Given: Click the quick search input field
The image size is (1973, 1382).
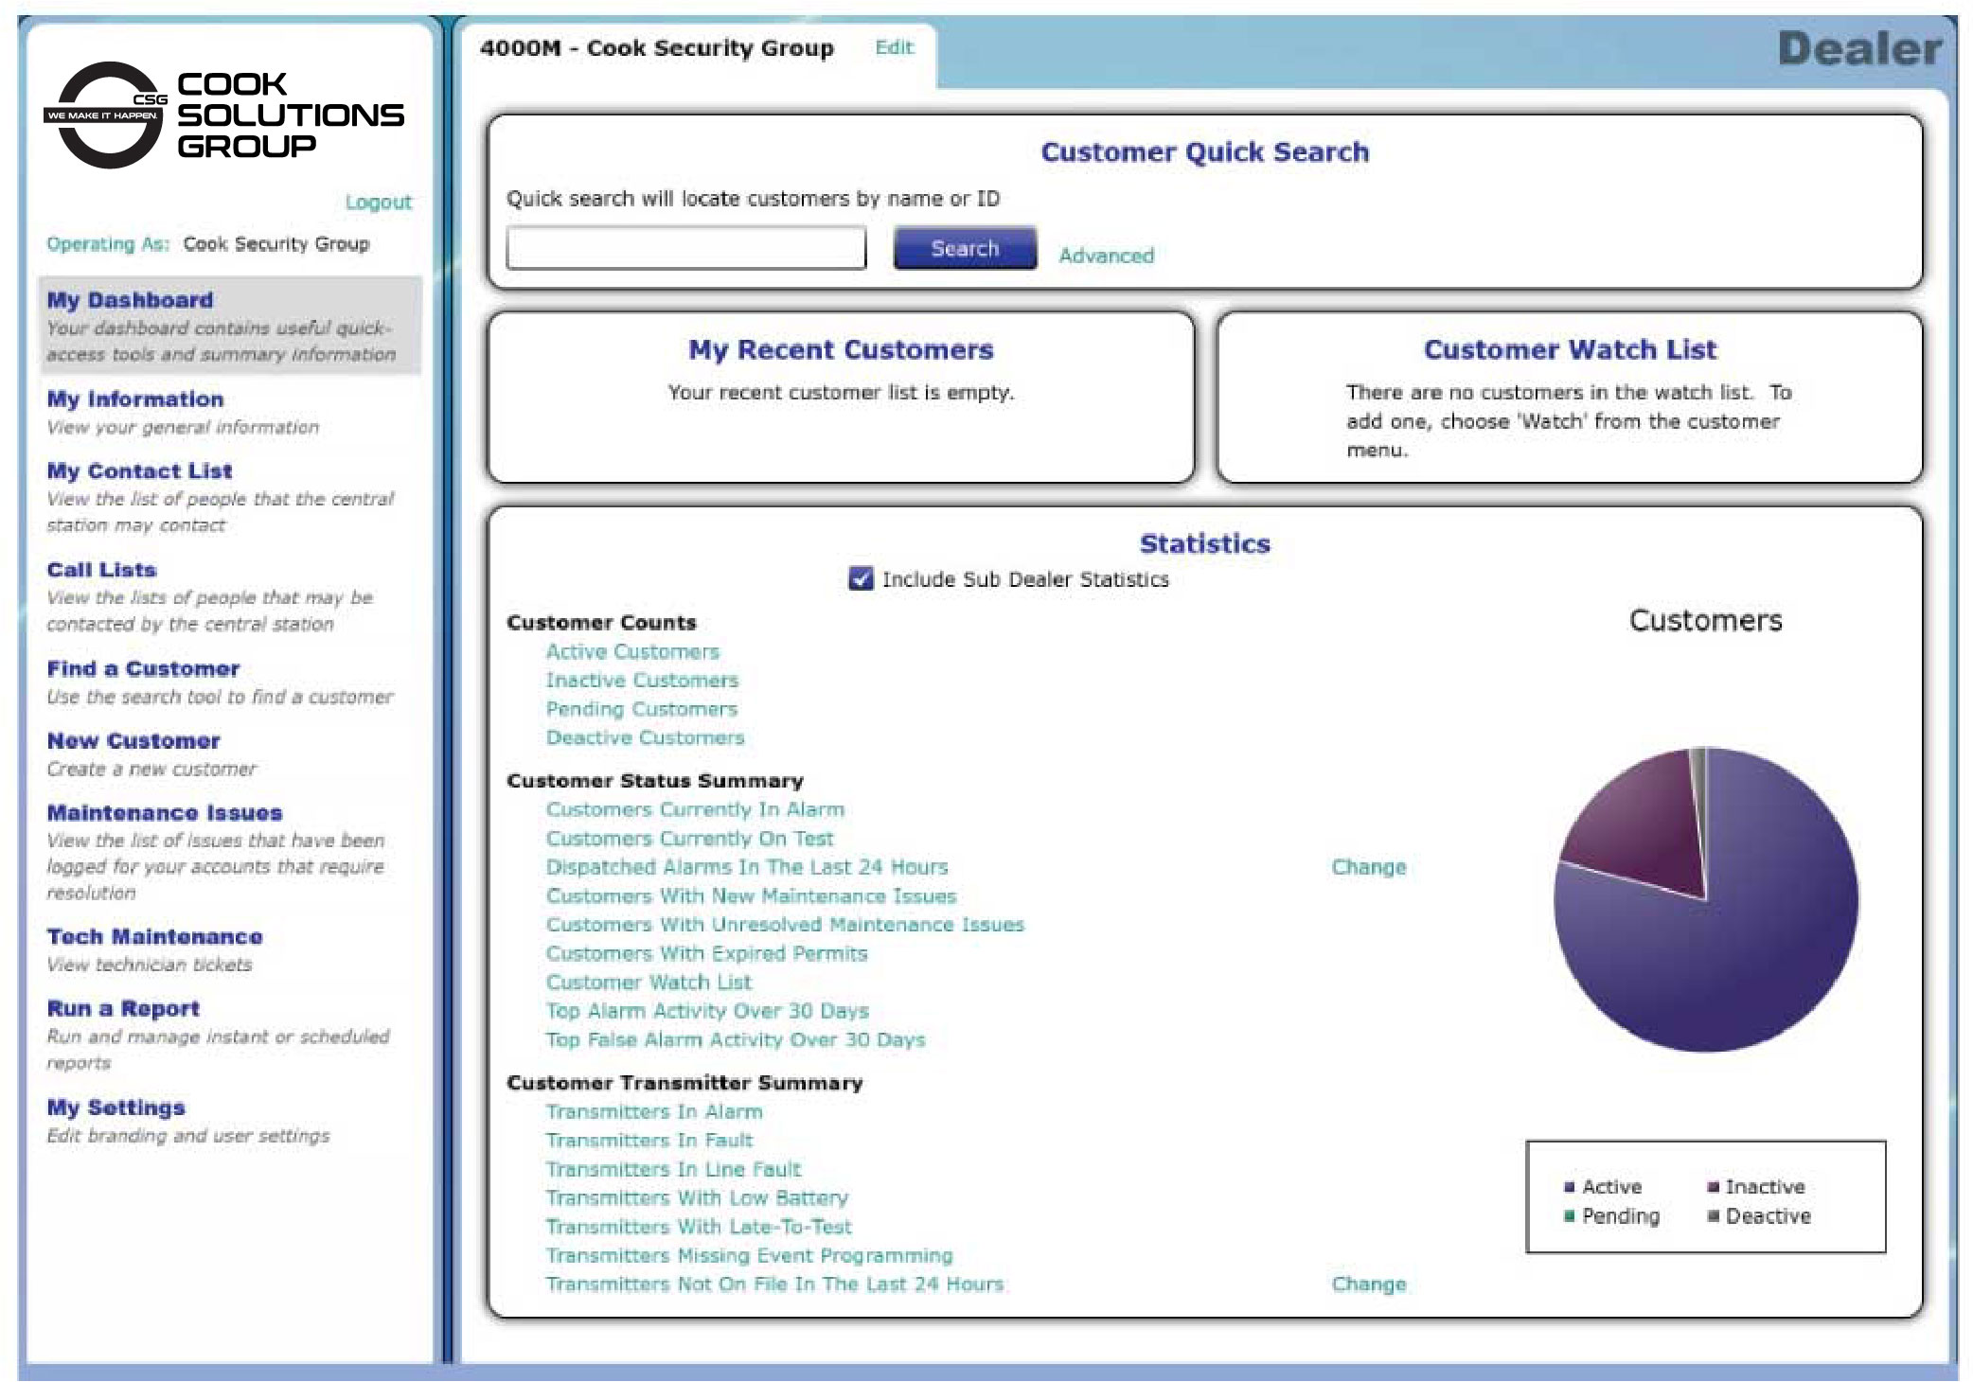Looking at the screenshot, I should (x=686, y=248).
